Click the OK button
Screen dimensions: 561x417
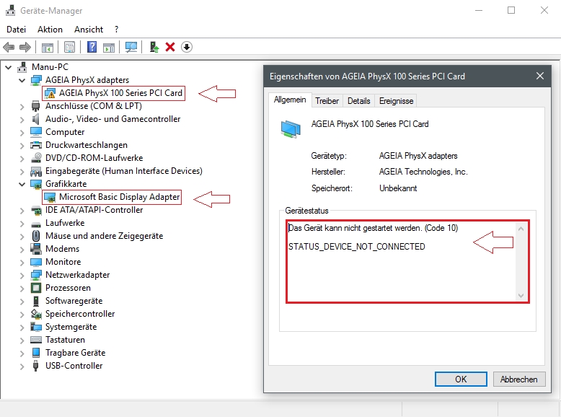[x=461, y=379]
